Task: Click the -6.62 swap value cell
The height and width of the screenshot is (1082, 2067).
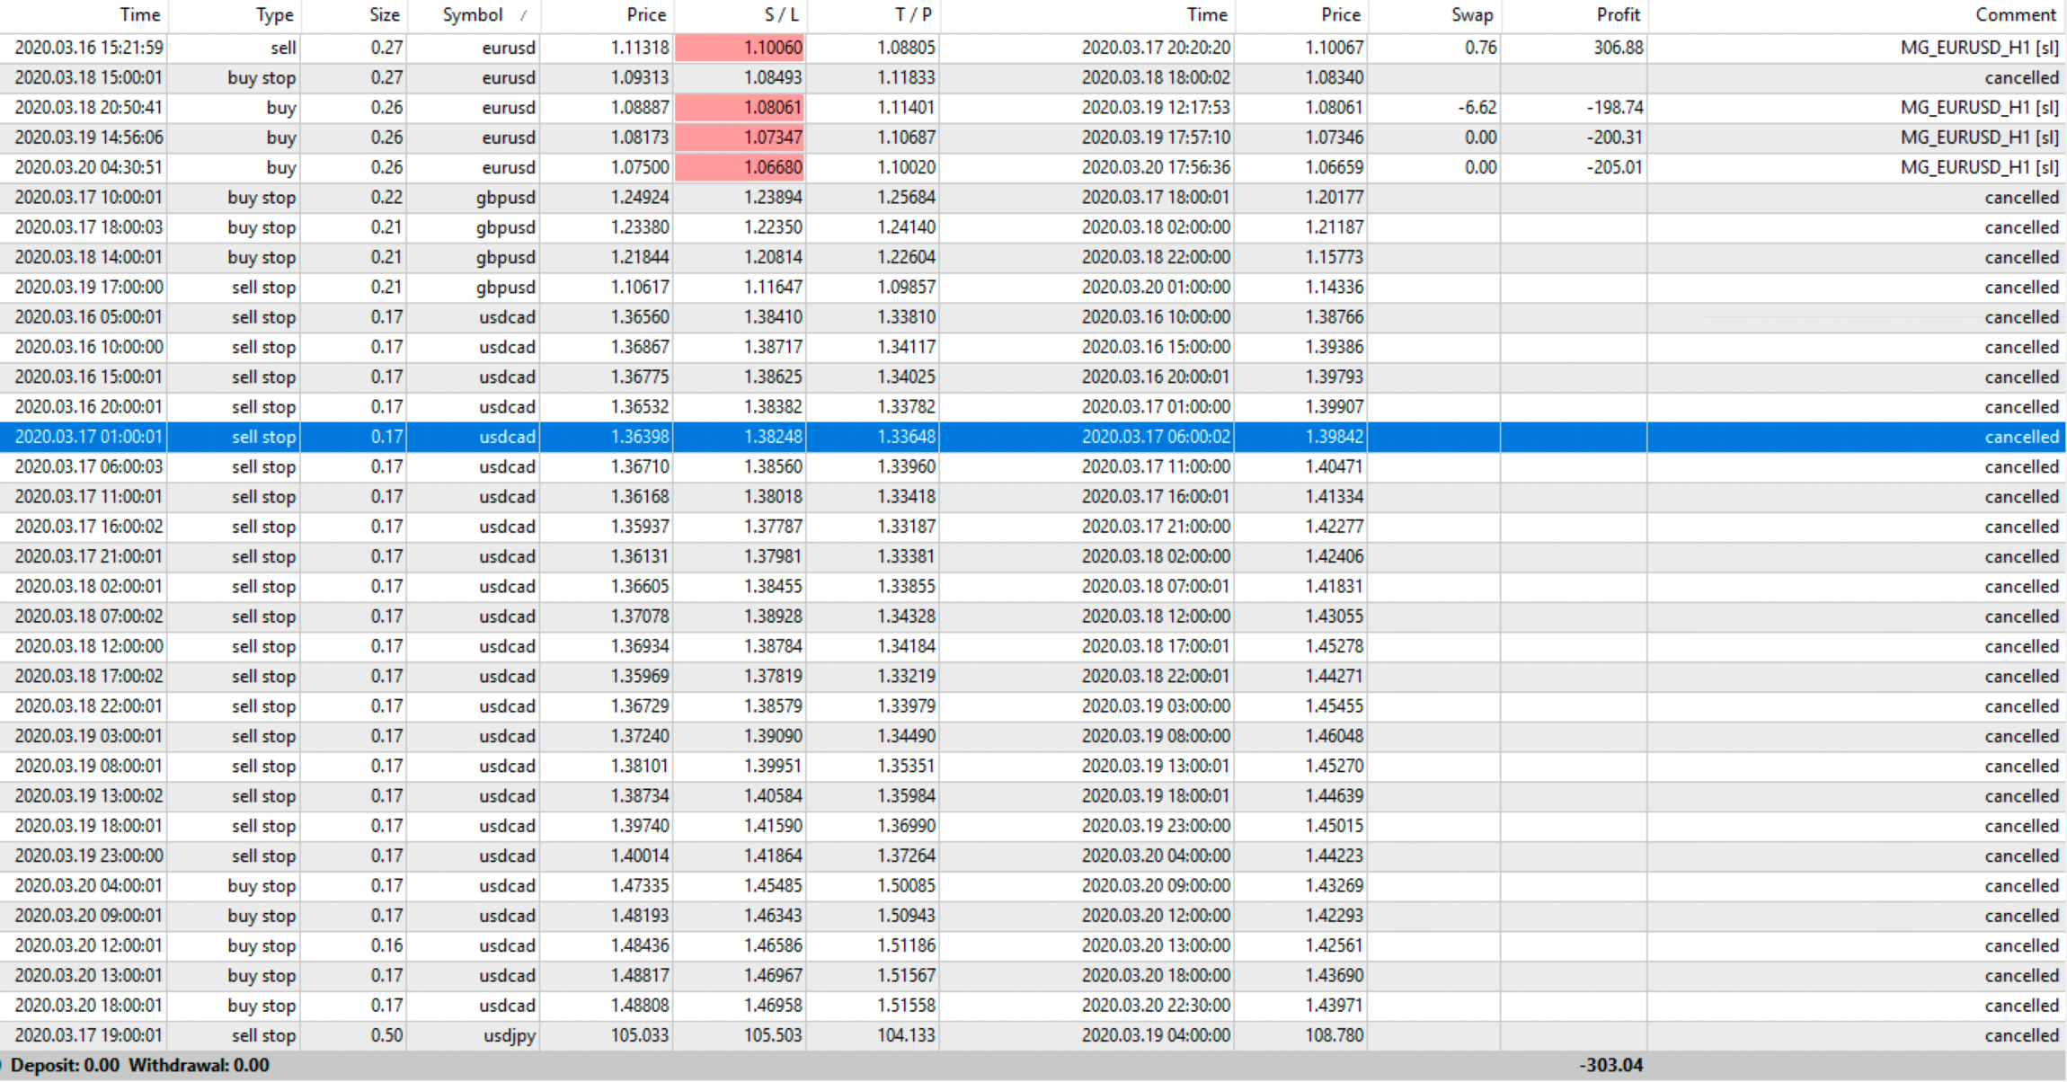Action: pos(1477,108)
